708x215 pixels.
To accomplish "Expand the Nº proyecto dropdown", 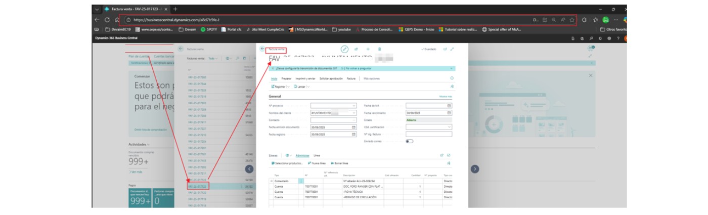I will (354, 106).
